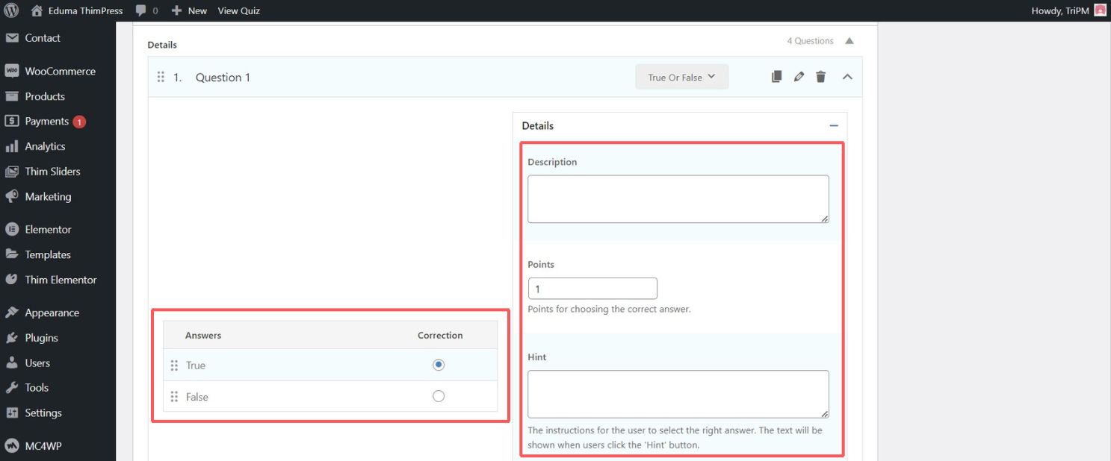The image size is (1111, 461).
Task: Select True as the correct answer
Action: [439, 365]
